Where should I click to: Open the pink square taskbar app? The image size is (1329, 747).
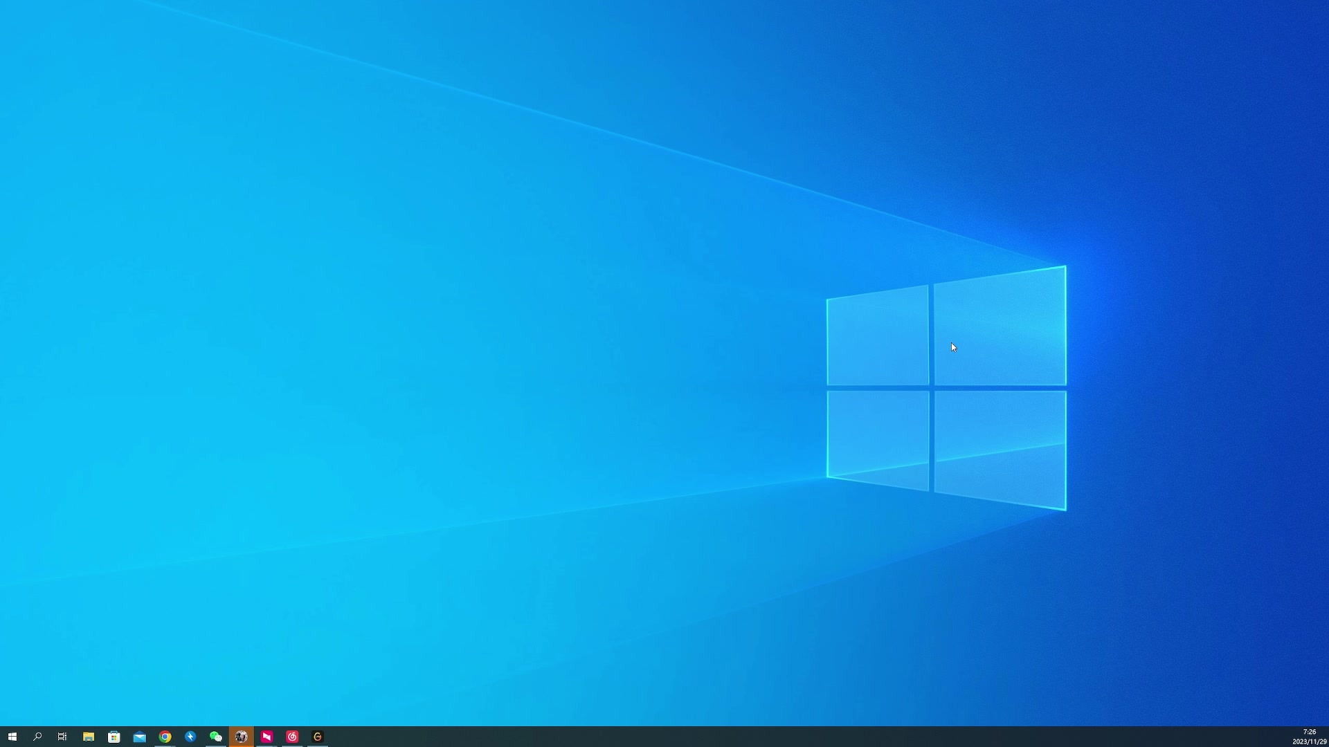266,737
